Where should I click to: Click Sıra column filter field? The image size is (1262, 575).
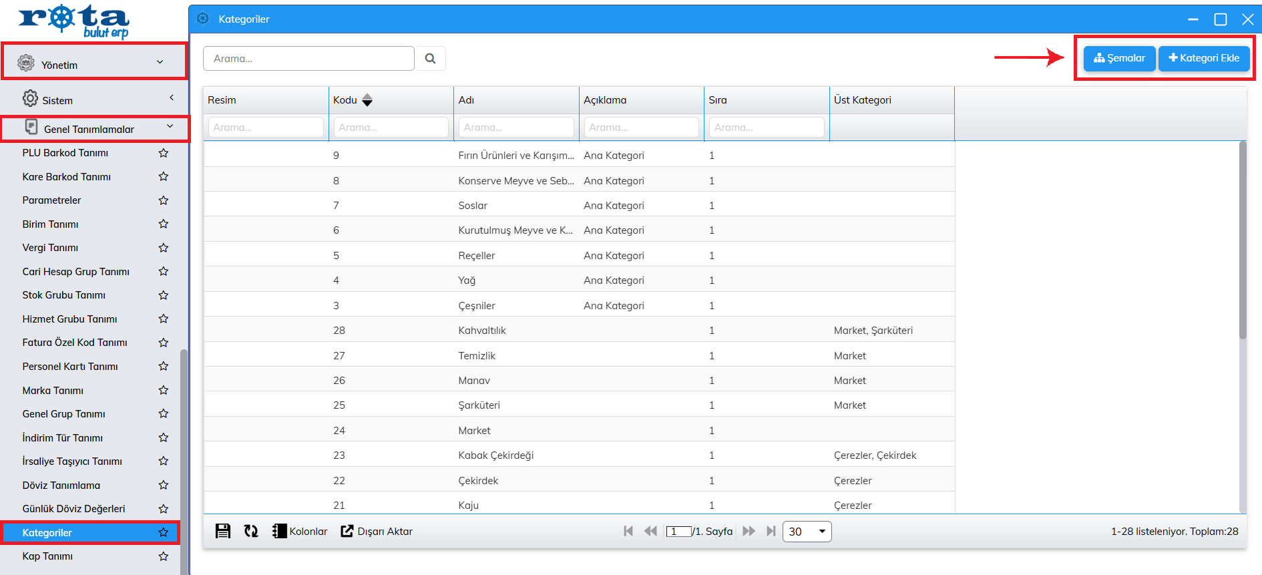(x=767, y=127)
